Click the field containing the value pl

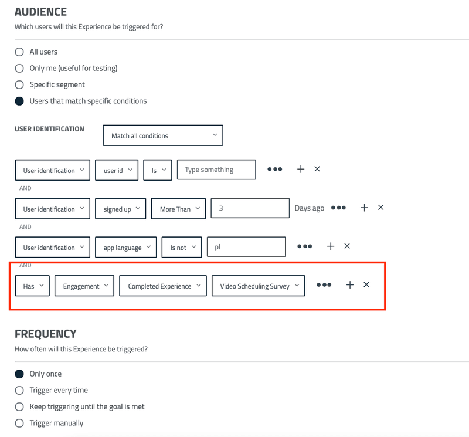tap(246, 246)
